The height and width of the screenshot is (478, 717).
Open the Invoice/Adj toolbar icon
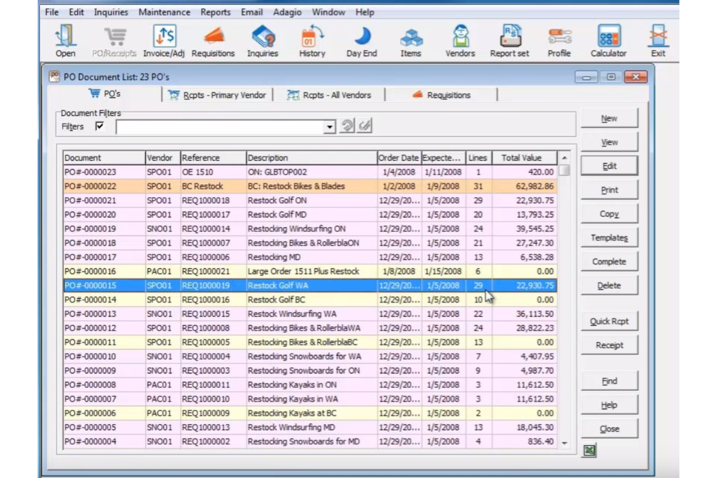(164, 41)
